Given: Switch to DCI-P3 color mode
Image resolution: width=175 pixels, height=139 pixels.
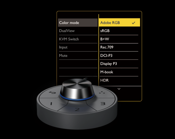Looking at the screenshot, I should click(119, 56).
